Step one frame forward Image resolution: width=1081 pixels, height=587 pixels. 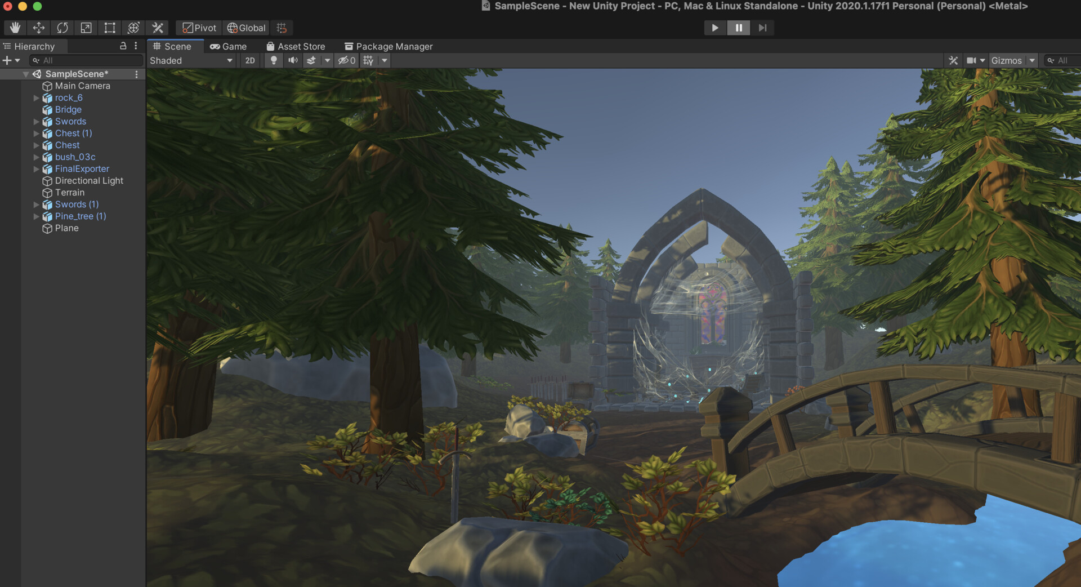[762, 28]
